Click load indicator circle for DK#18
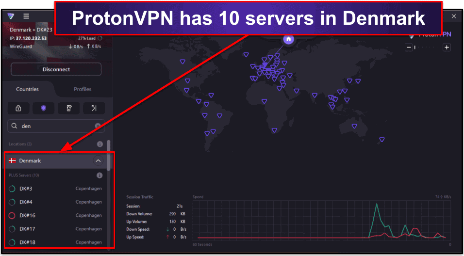464x256 pixels. (x=12, y=242)
